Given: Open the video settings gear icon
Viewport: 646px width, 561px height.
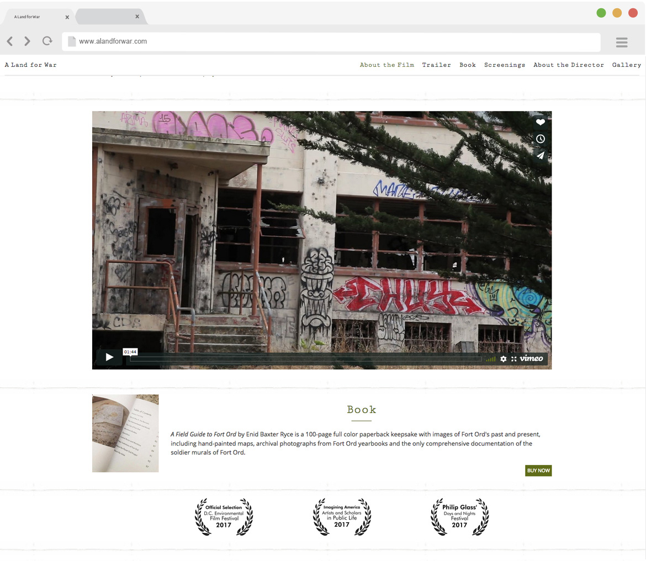Looking at the screenshot, I should pos(503,359).
